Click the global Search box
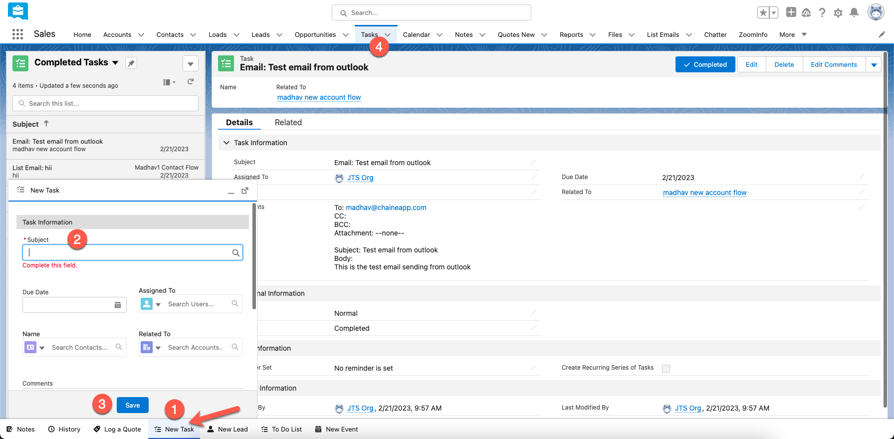 click(432, 12)
